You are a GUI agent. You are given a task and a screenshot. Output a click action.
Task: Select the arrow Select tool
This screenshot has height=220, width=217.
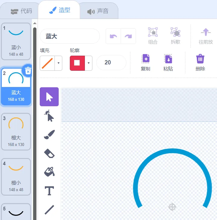click(49, 97)
